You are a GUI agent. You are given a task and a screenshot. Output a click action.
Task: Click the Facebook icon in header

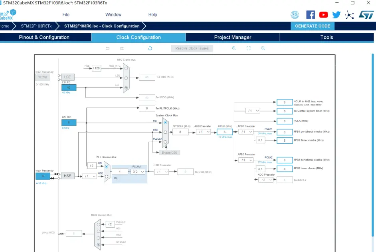pyautogui.click(x=311, y=15)
